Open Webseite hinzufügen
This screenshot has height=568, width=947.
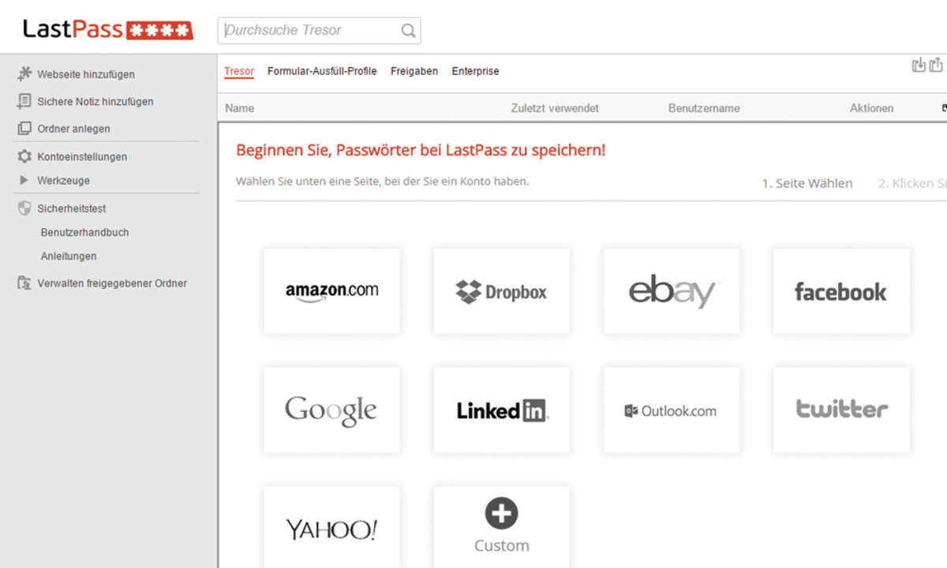[86, 74]
